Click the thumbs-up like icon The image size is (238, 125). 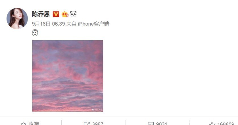(212, 124)
